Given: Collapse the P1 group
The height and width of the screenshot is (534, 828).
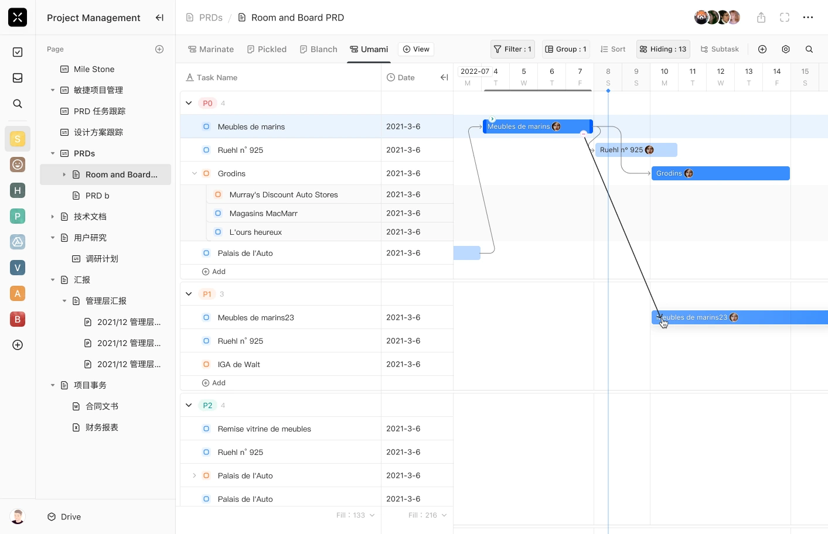Looking at the screenshot, I should coord(189,294).
